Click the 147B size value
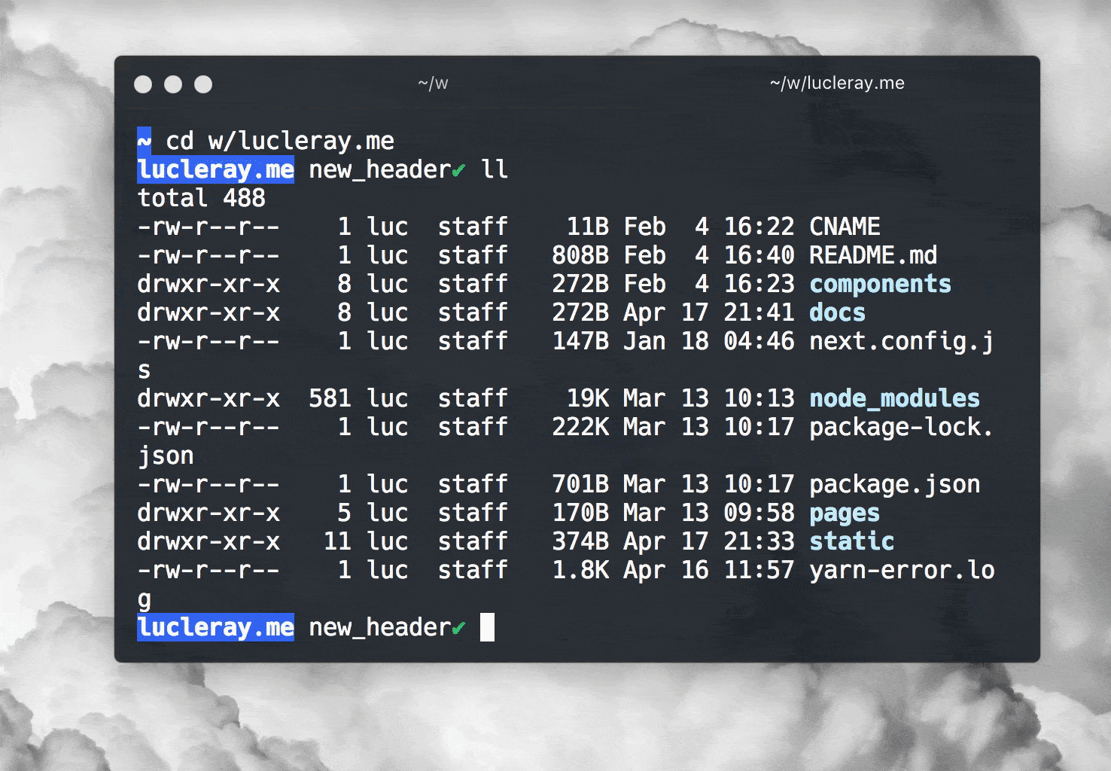 click(580, 341)
